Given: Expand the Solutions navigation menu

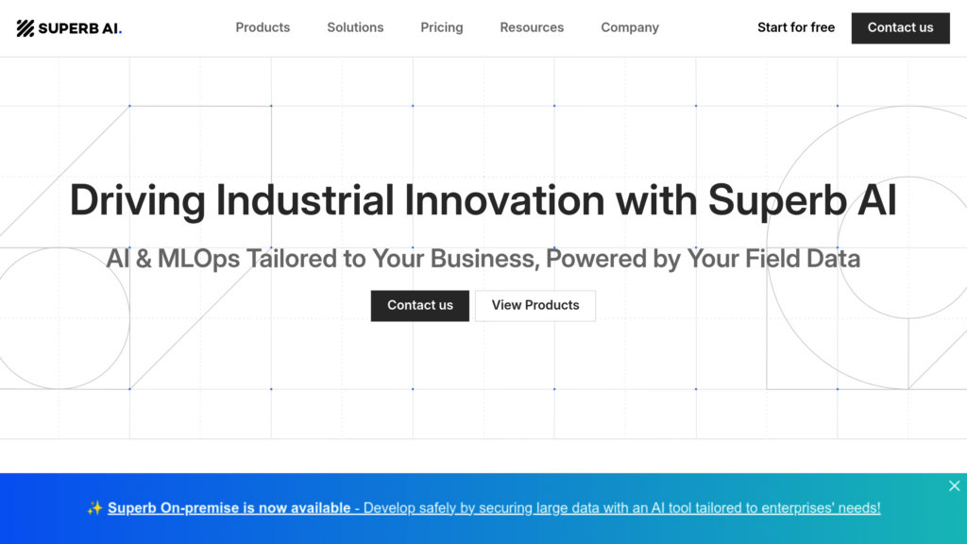Looking at the screenshot, I should 355,27.
